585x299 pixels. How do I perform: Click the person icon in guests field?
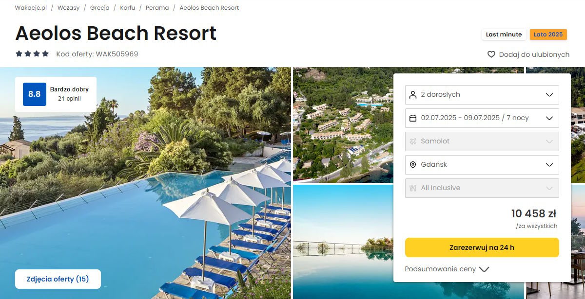(413, 94)
